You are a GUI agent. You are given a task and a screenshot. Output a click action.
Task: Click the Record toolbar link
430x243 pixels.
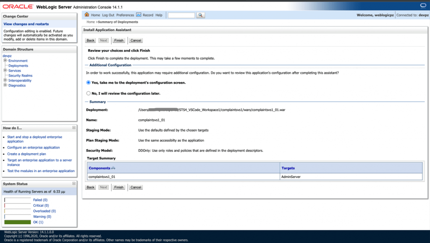point(148,15)
